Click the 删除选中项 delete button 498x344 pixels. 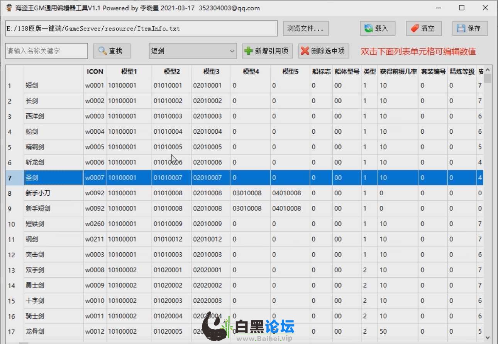click(x=324, y=51)
